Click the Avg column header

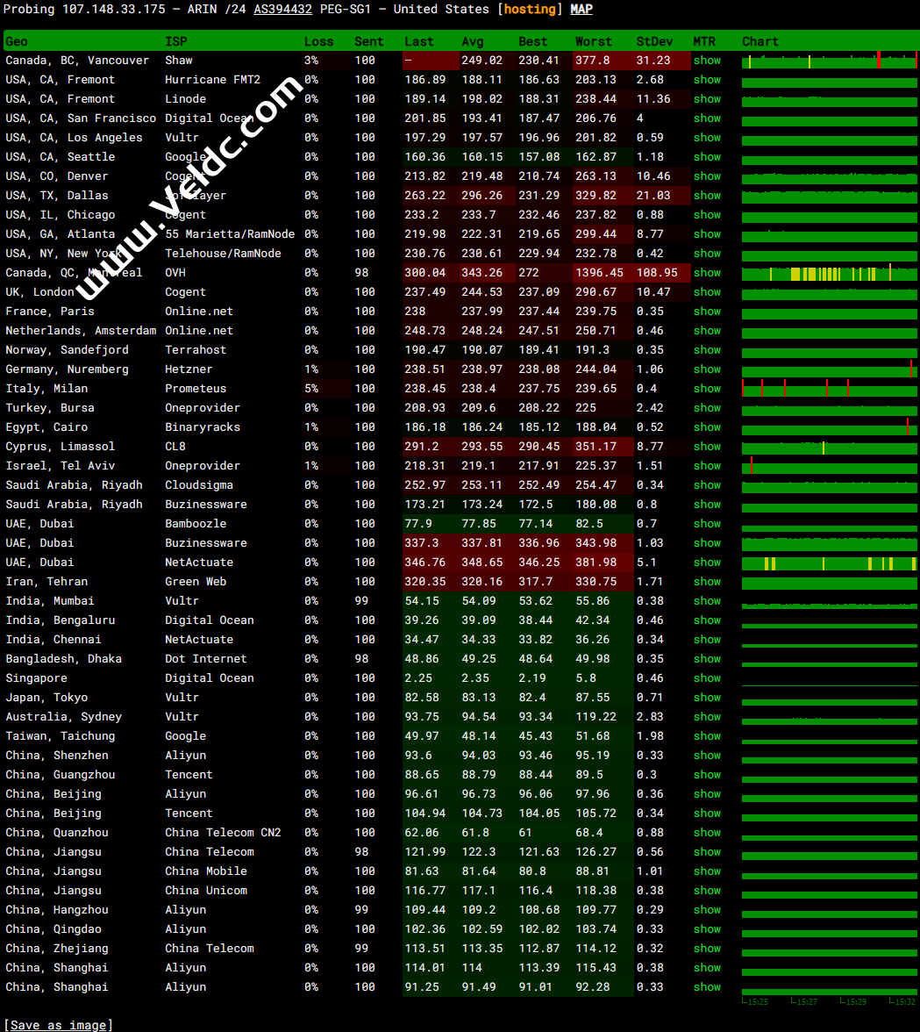pos(472,41)
